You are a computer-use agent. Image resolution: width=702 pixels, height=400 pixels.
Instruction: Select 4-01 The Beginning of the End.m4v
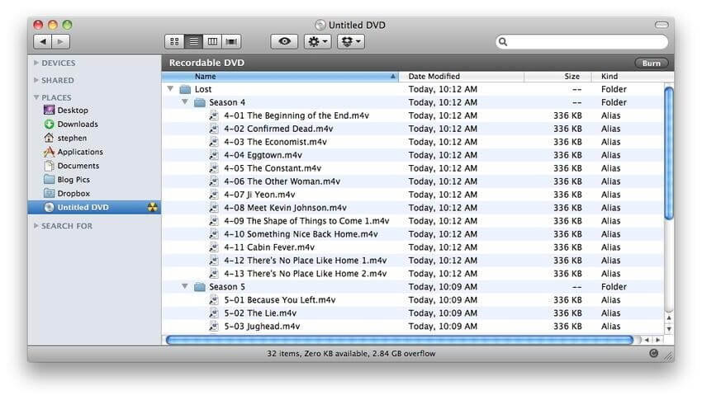[x=296, y=115]
